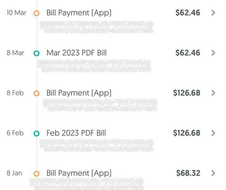Click the orange circle marker for 10 Mar
The width and height of the screenshot is (226, 190).
tap(36, 13)
